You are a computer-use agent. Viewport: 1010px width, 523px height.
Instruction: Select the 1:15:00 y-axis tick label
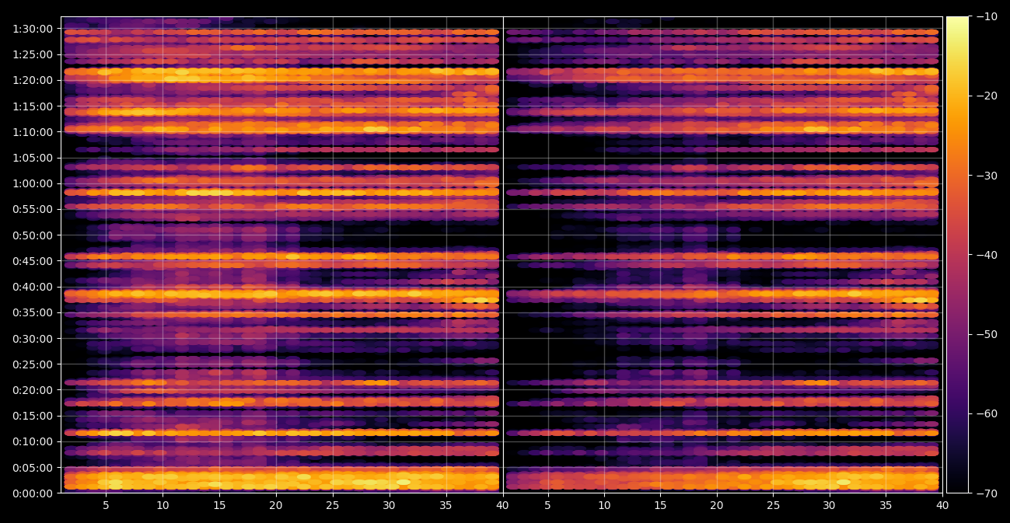tap(33, 106)
